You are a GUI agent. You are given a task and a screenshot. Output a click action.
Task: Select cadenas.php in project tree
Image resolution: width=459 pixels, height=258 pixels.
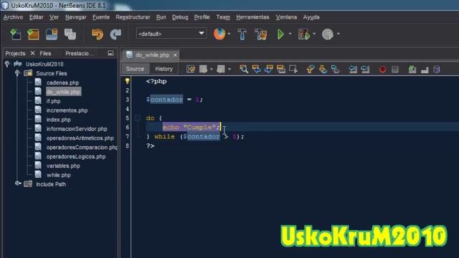point(62,83)
